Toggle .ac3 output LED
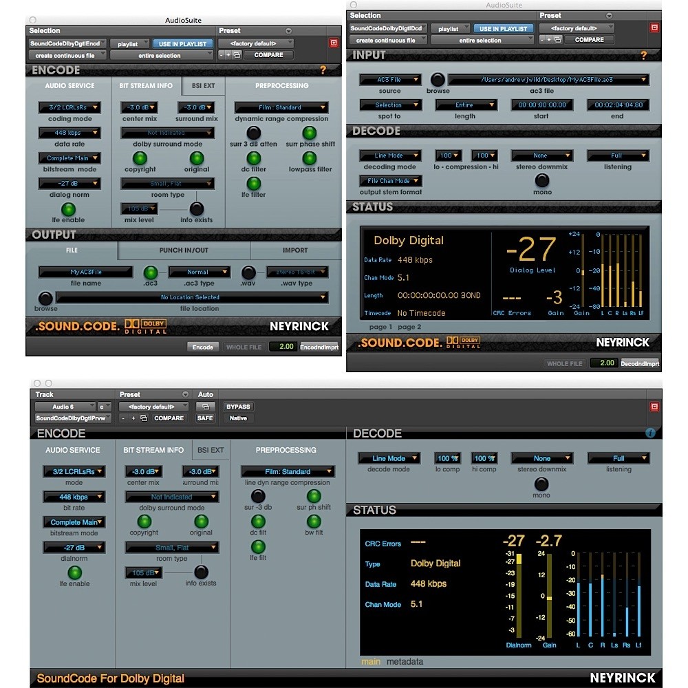Image resolution: width=688 pixels, height=688 pixels. (151, 272)
